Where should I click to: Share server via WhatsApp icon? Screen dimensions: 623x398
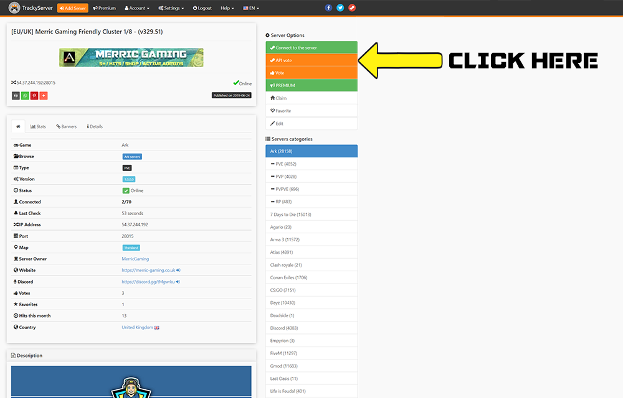pos(25,96)
